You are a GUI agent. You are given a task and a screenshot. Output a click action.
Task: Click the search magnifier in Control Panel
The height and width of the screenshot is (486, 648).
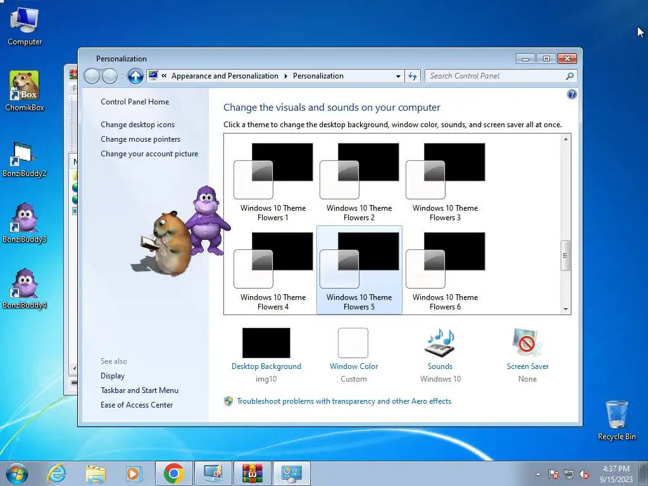[570, 76]
